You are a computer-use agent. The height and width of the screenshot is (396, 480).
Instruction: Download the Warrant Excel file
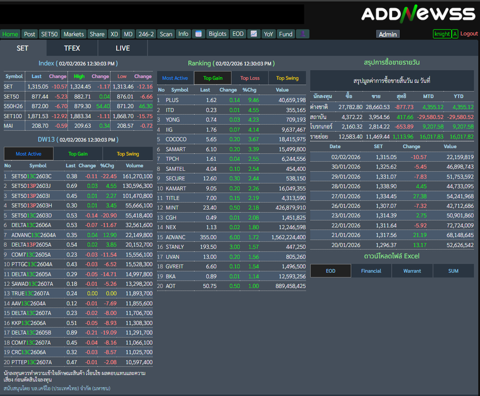tap(412, 271)
